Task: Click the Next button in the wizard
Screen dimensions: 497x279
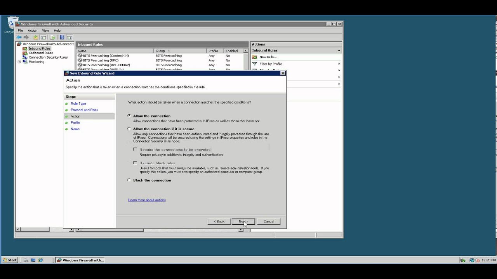Action: tap(243, 221)
